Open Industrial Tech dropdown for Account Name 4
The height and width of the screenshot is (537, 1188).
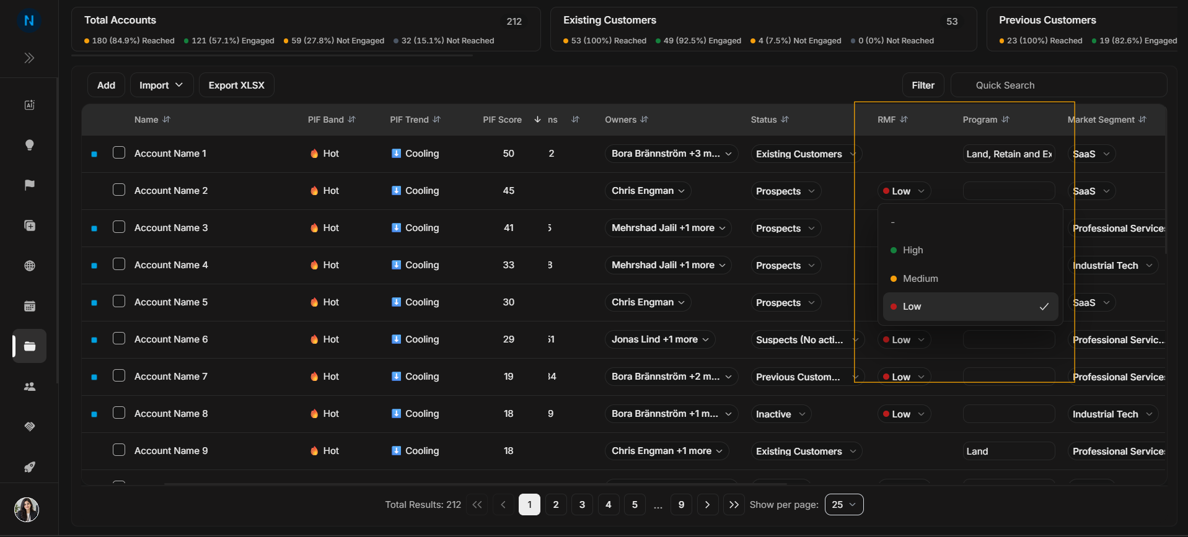pos(1113,265)
